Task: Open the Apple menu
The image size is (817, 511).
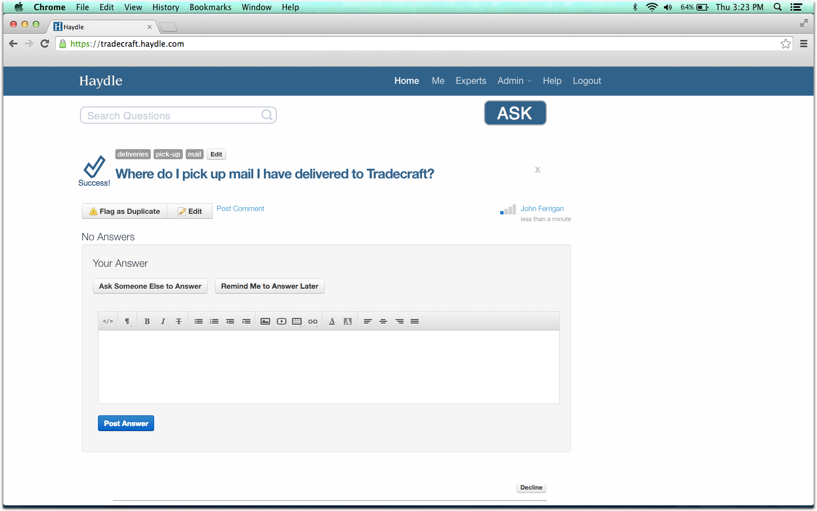Action: pos(19,7)
